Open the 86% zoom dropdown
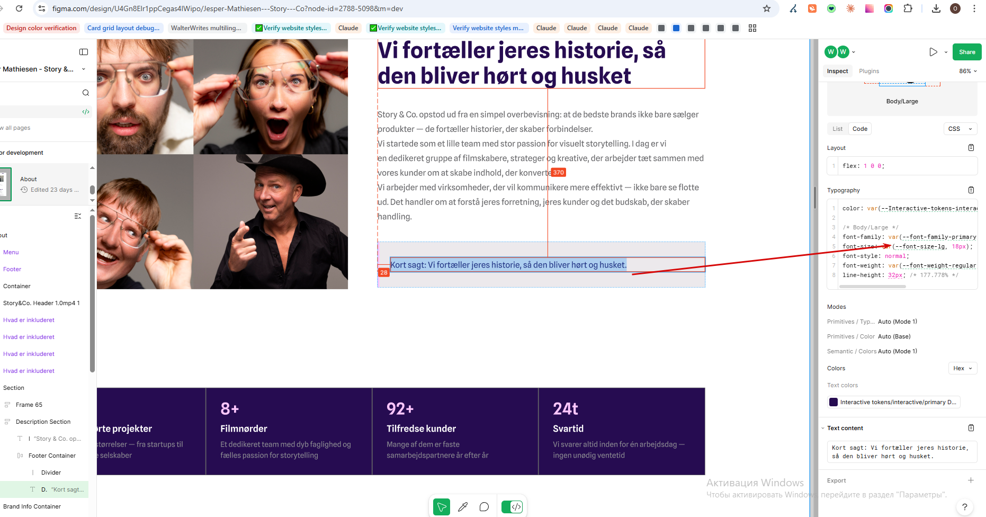 point(968,71)
